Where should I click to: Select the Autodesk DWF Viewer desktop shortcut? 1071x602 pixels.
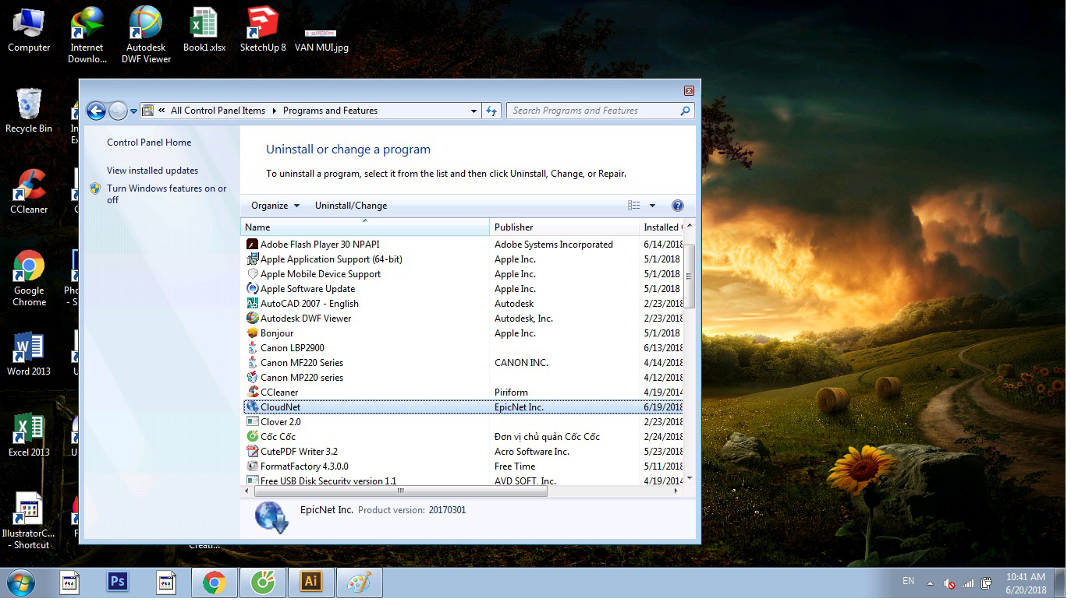pyautogui.click(x=146, y=35)
